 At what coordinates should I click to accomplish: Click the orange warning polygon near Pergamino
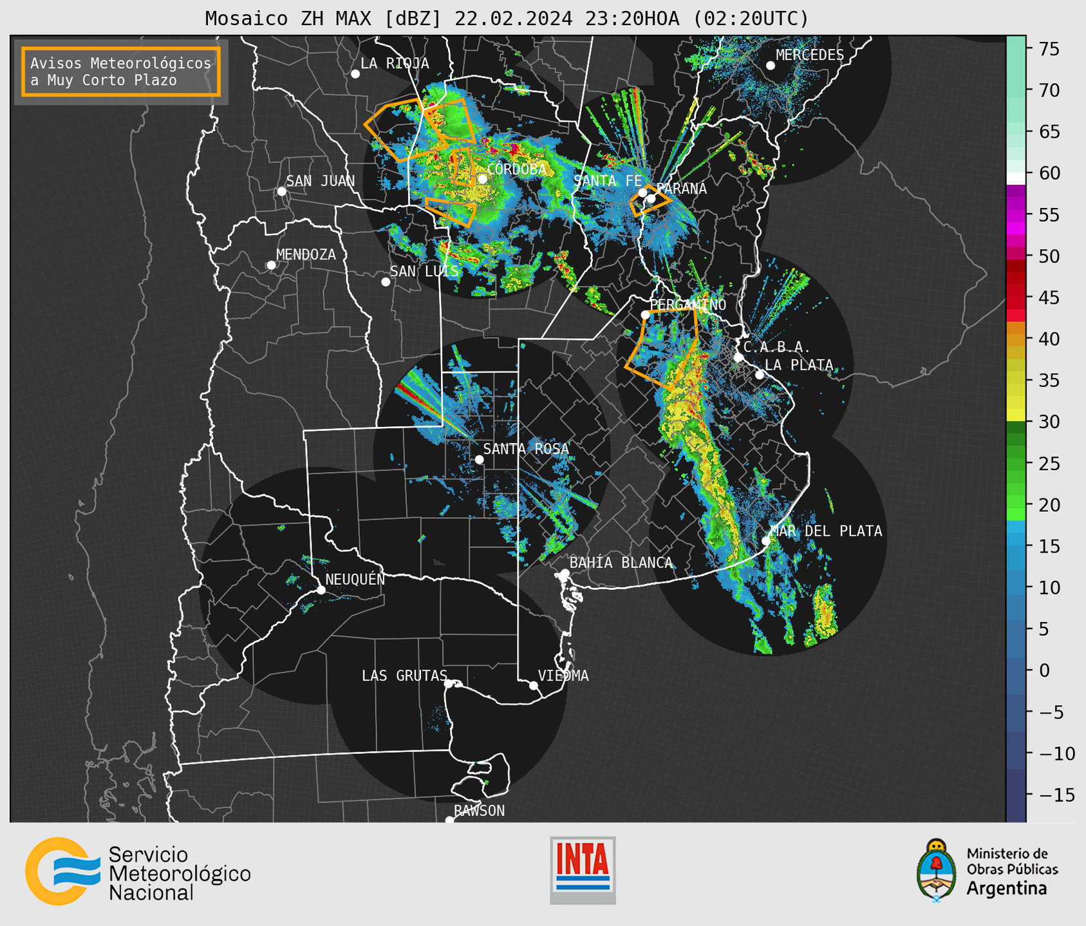coord(663,349)
